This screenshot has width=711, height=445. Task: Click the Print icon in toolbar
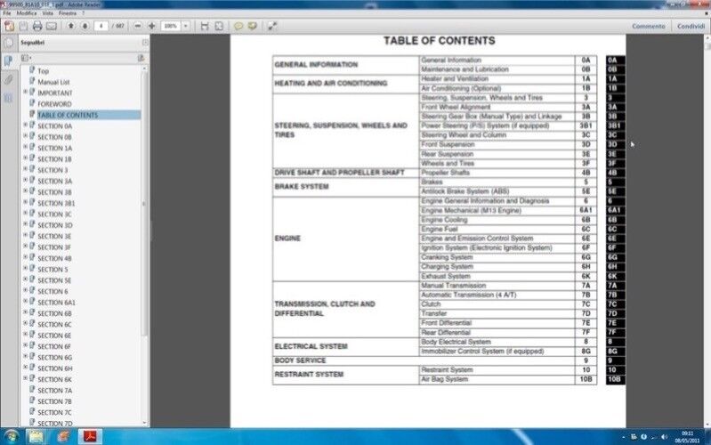point(36,27)
